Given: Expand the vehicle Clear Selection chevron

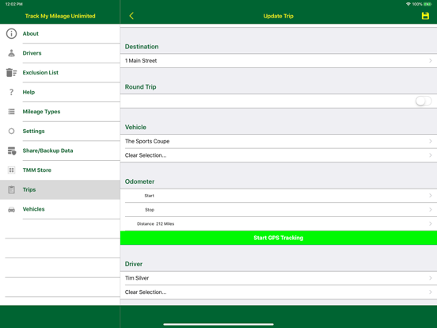Looking at the screenshot, I should [x=431, y=155].
